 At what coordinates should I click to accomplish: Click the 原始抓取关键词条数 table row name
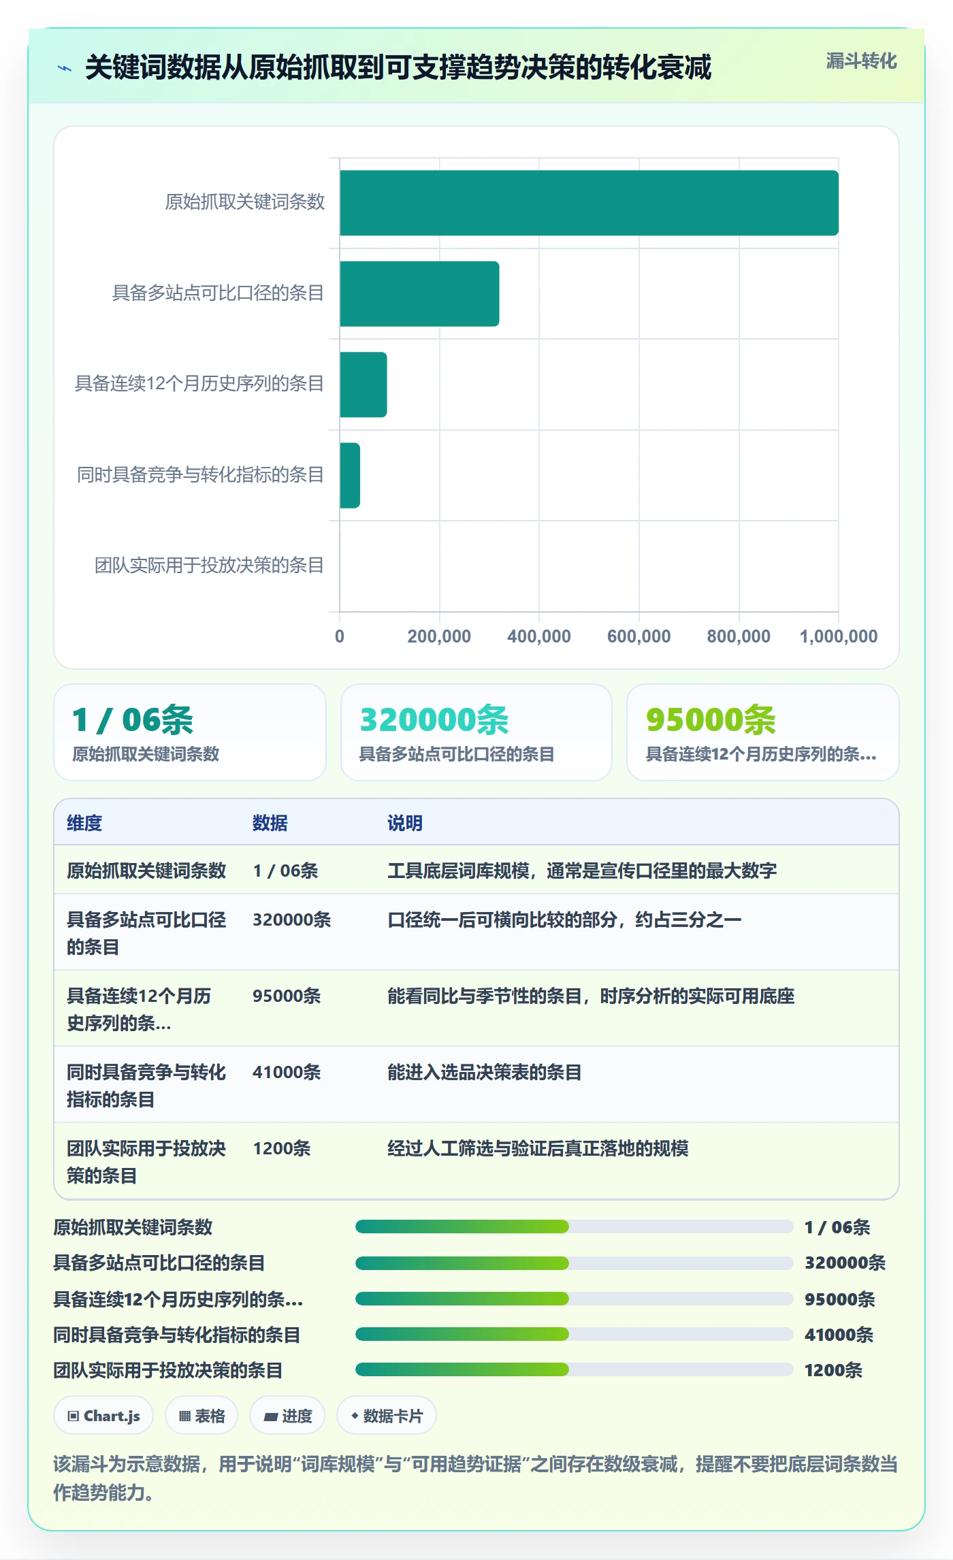coord(146,871)
